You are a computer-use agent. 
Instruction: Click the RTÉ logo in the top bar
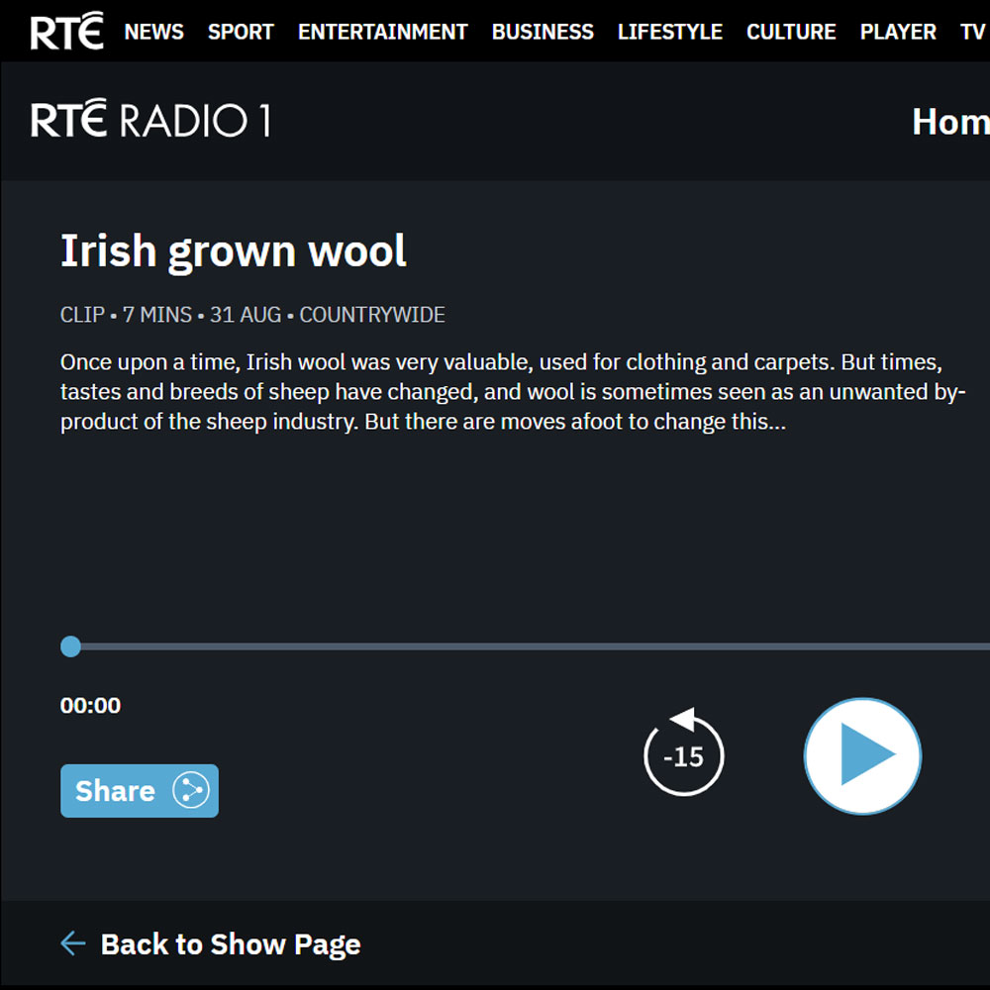pos(66,32)
